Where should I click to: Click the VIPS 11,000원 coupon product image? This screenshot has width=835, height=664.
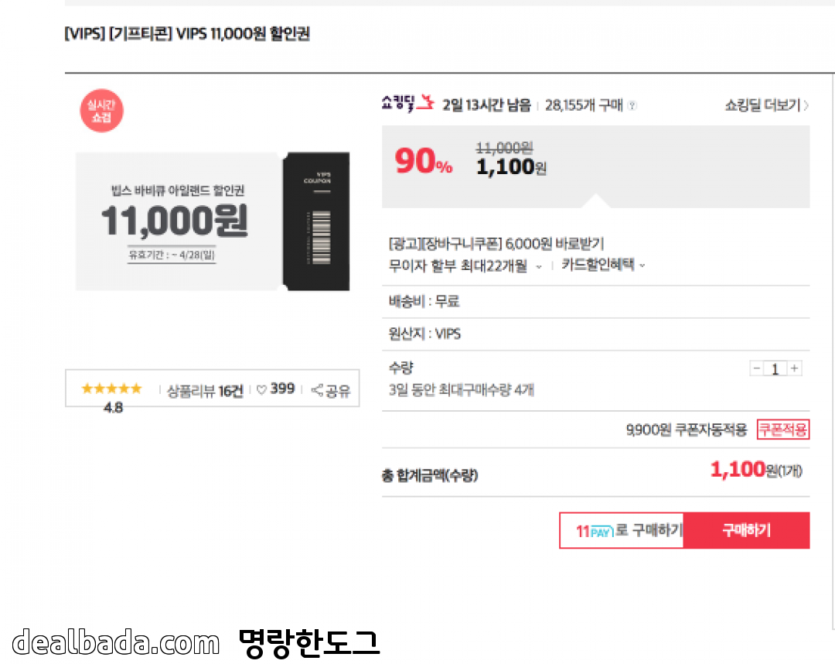[177, 221]
